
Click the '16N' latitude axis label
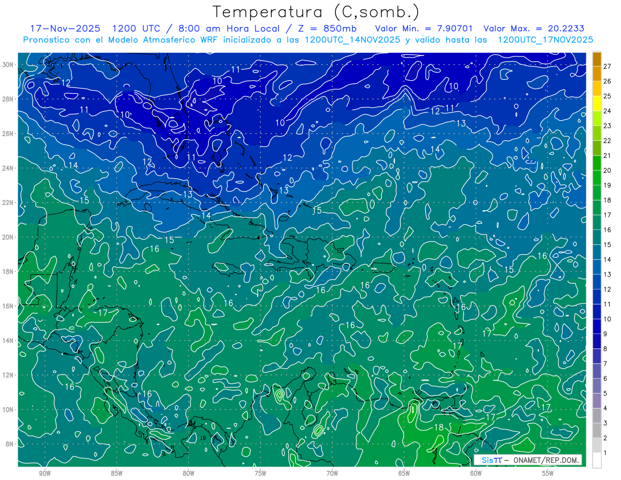click(8, 306)
